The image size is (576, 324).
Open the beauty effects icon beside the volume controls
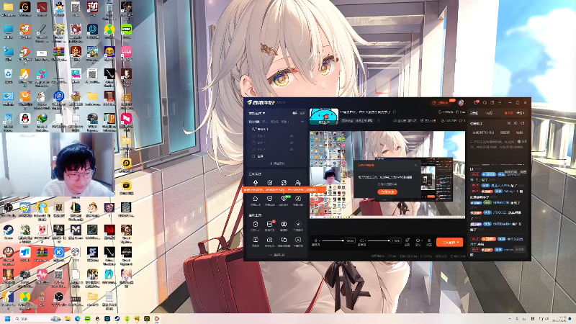(x=407, y=240)
